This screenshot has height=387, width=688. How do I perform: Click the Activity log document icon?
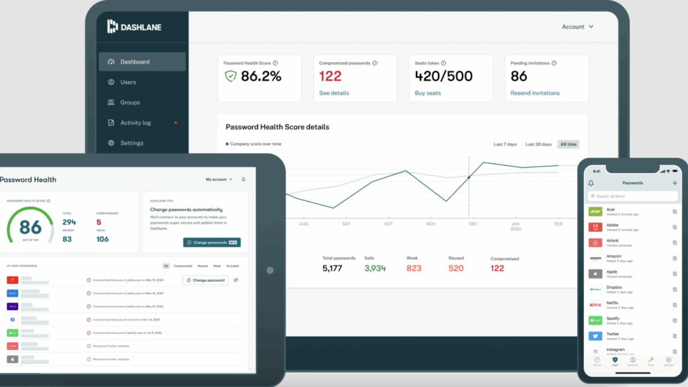pyautogui.click(x=111, y=123)
